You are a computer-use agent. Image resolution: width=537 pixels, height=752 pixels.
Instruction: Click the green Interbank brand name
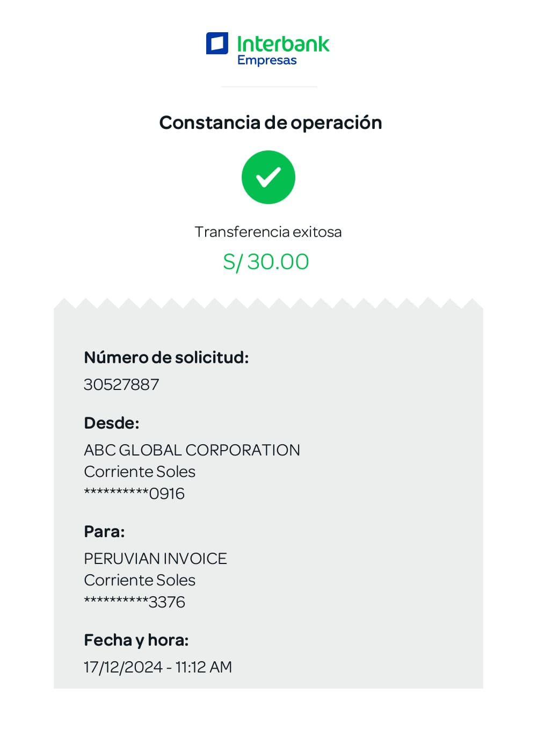click(x=283, y=44)
